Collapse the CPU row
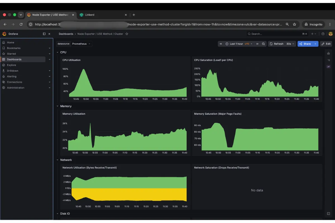This screenshot has height=223, width=335. click(58, 52)
